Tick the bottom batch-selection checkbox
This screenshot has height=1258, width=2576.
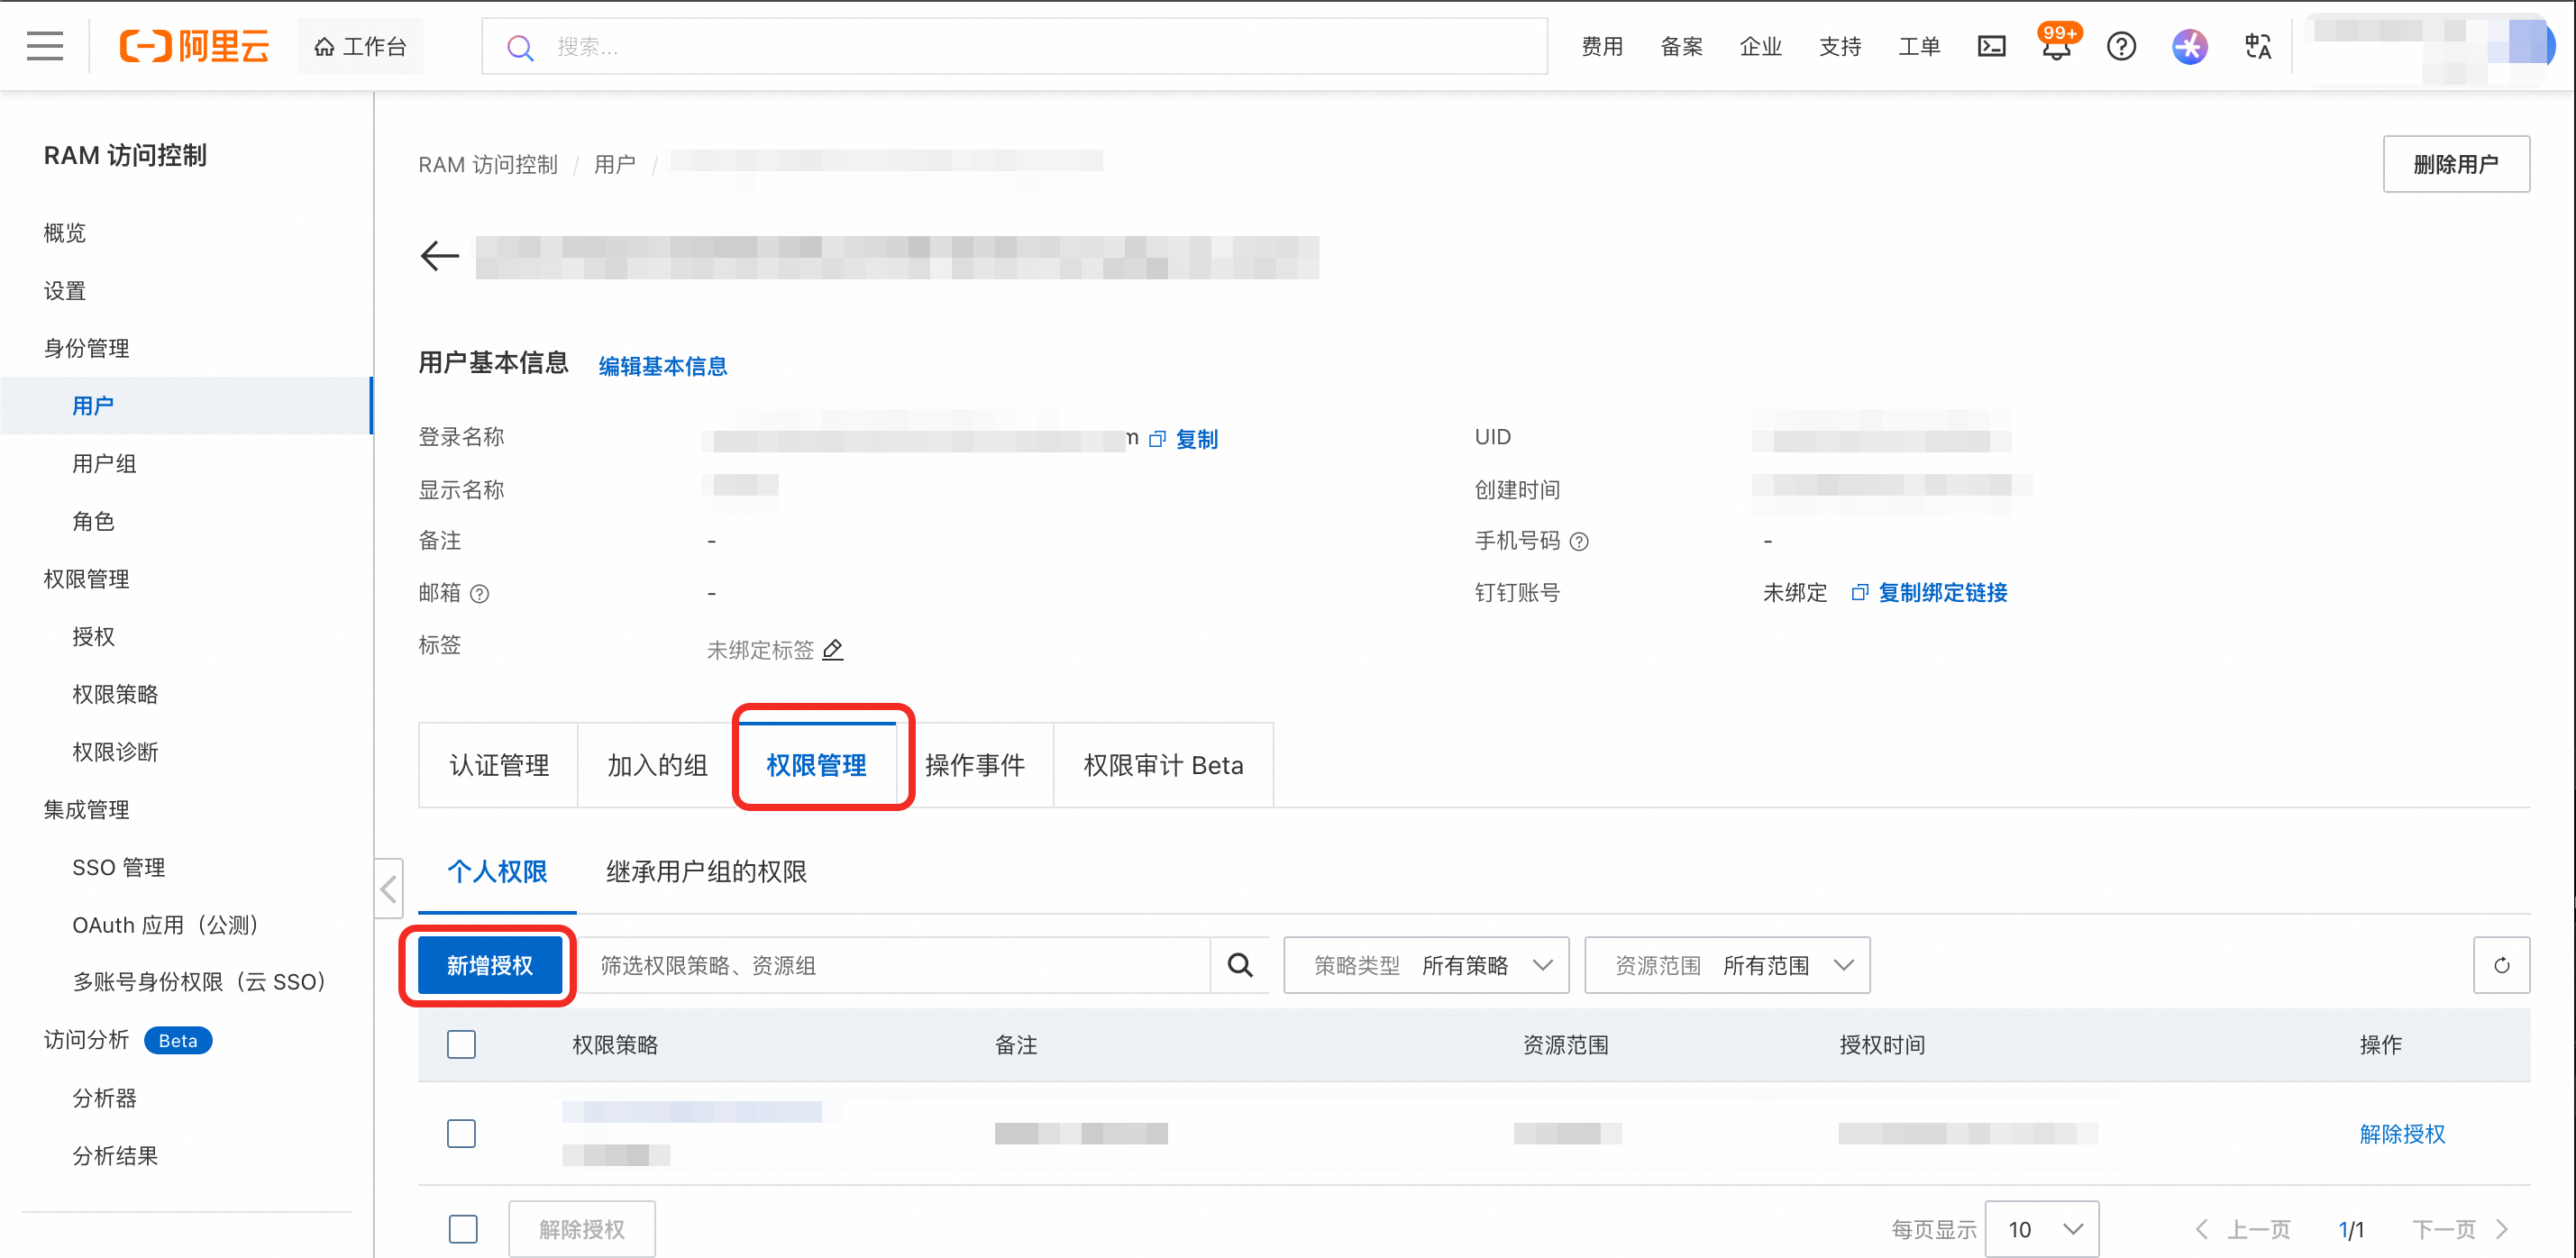(x=463, y=1228)
